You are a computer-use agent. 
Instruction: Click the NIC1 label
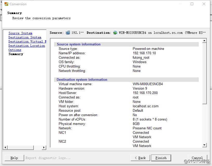pos(62,132)
